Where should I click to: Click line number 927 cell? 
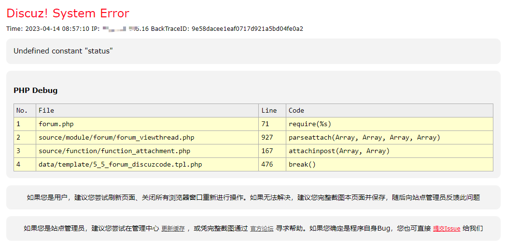(x=267, y=137)
